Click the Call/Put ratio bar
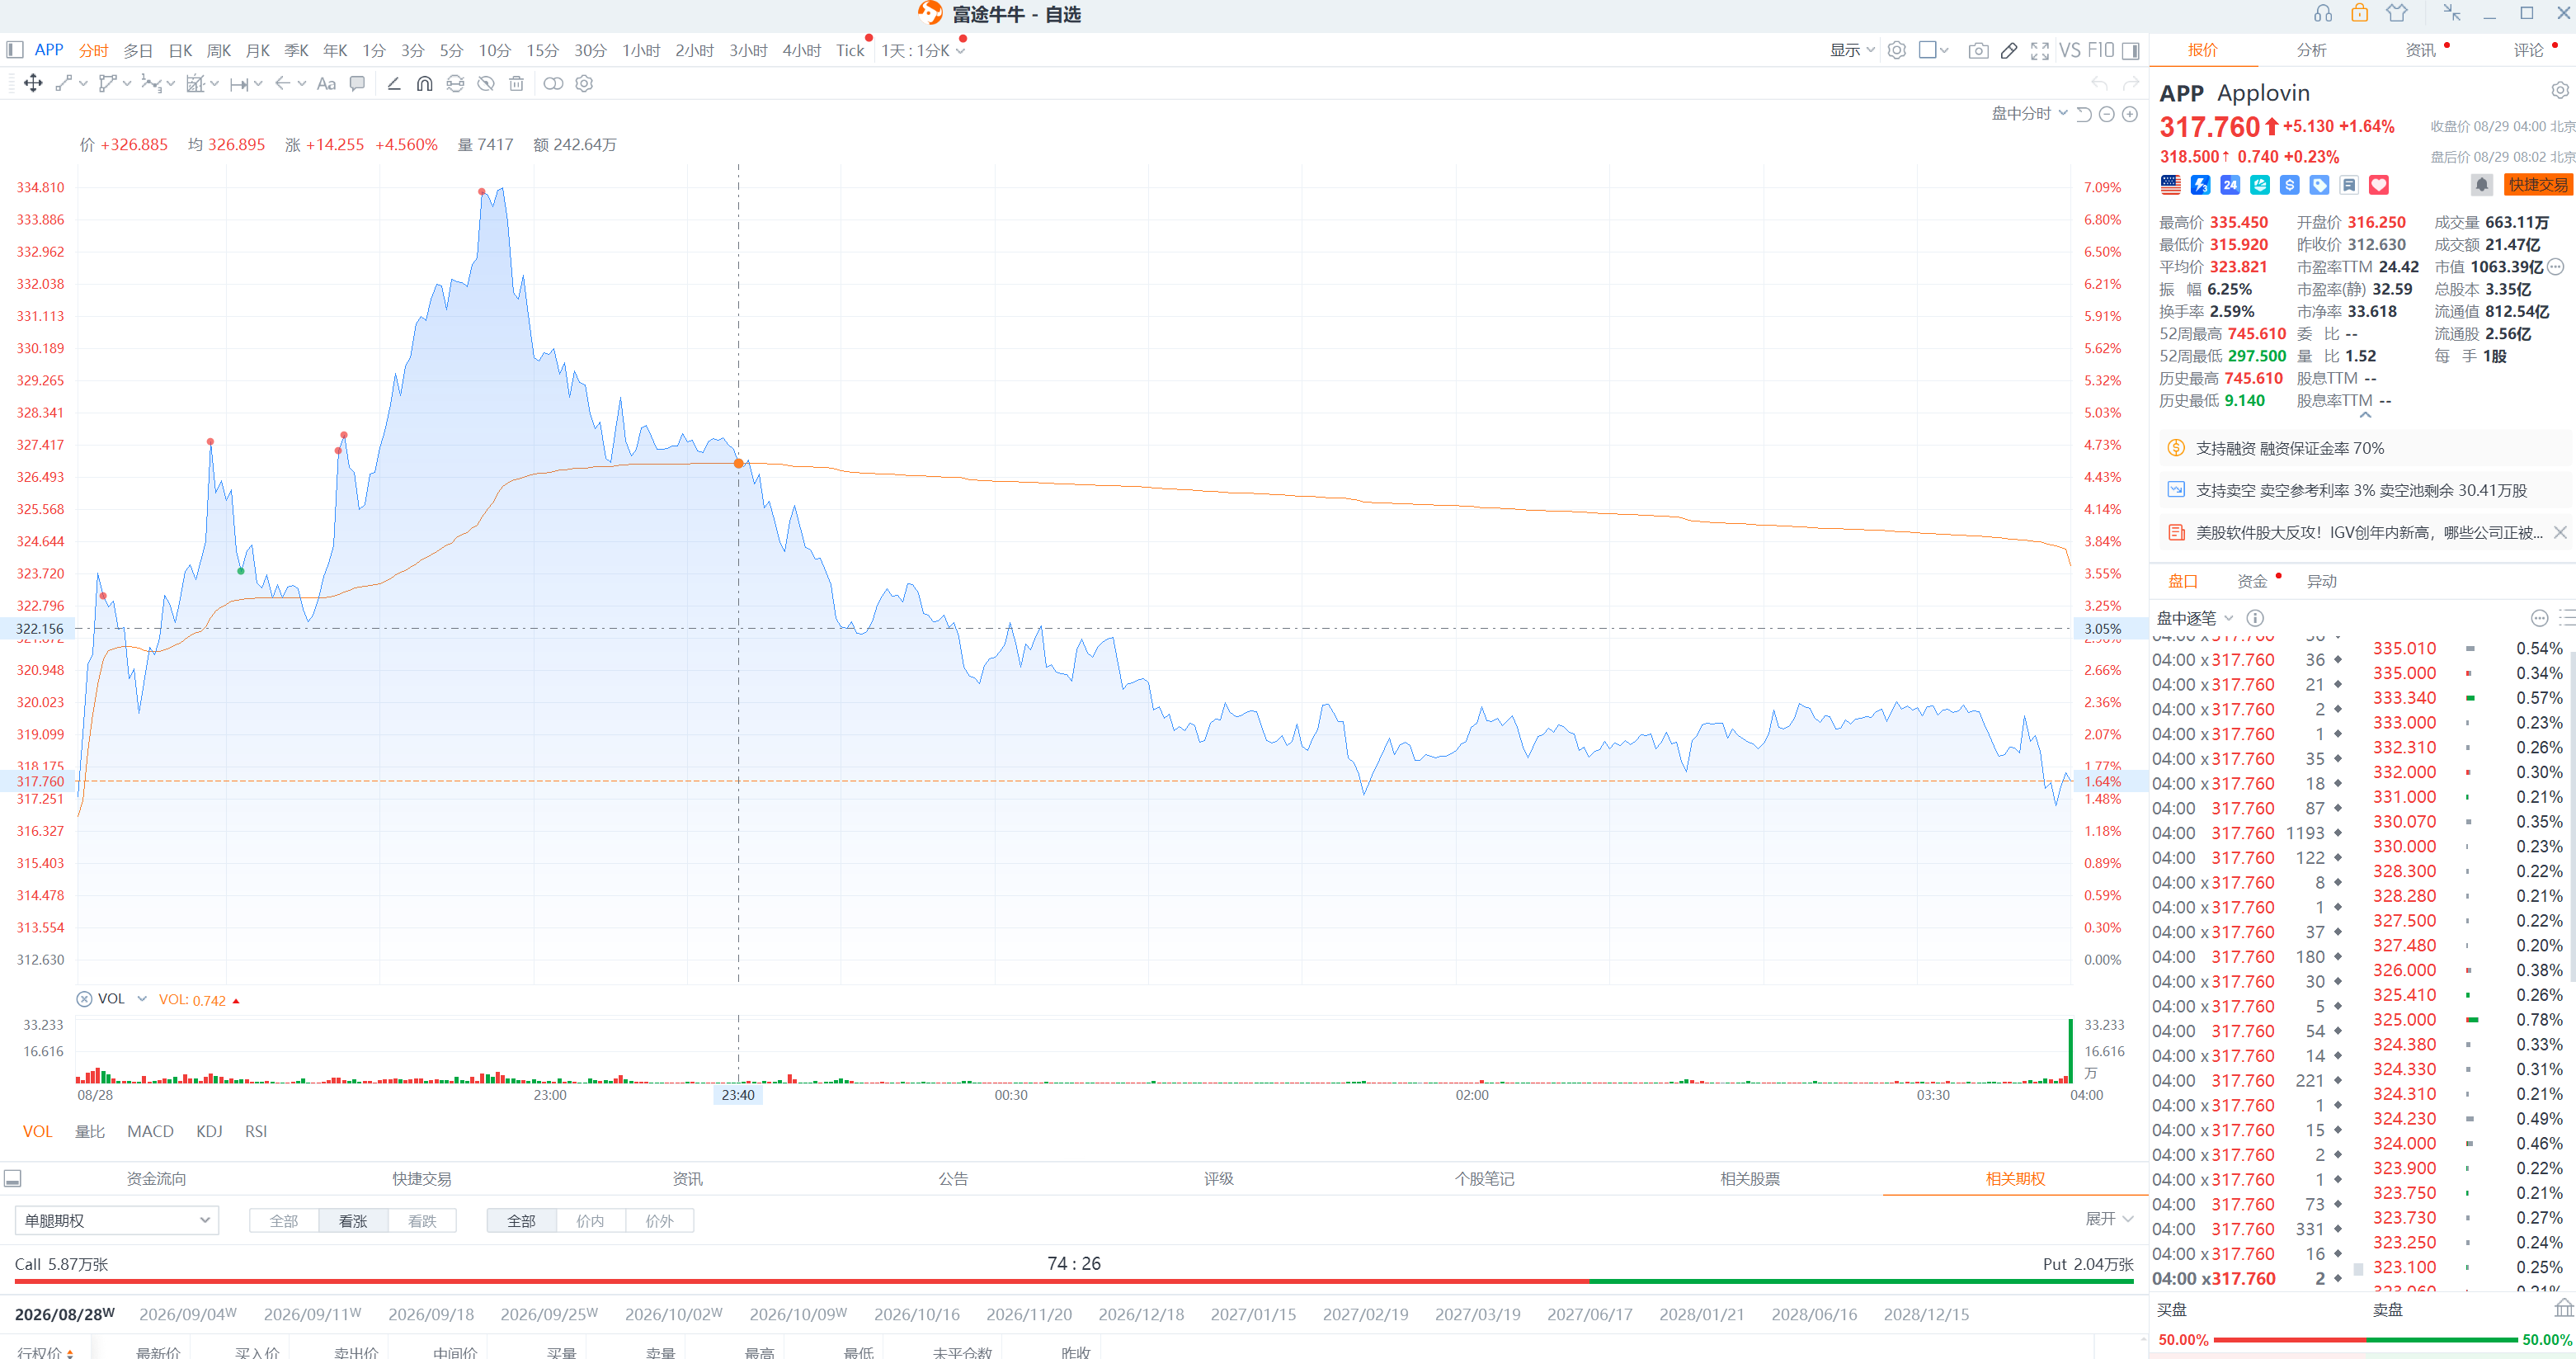The image size is (2576, 1359). coord(1074,1281)
